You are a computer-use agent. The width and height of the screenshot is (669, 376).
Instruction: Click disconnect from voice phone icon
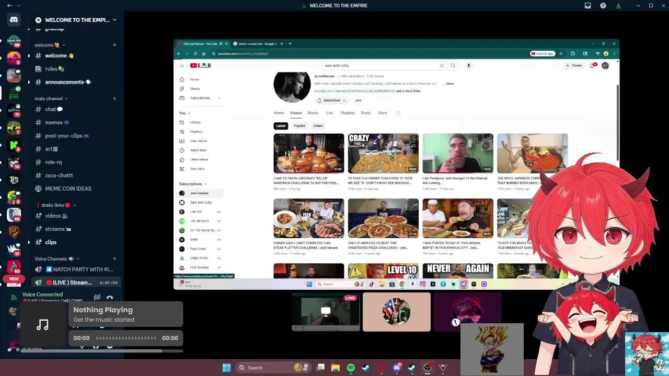[x=110, y=298]
